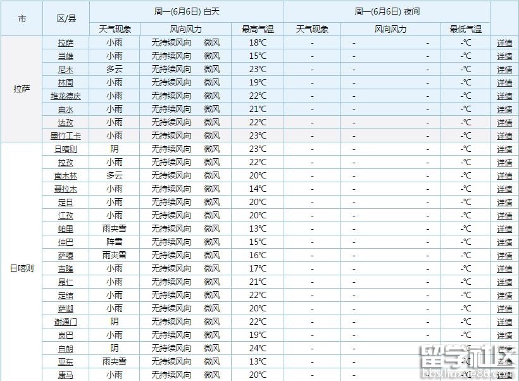
Task: Open 详情 for the 定日 row
Action: pos(504,203)
